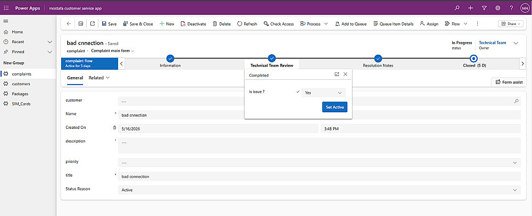532x216 pixels.
Task: Click the back arrow in the command bar
Action: point(69,24)
